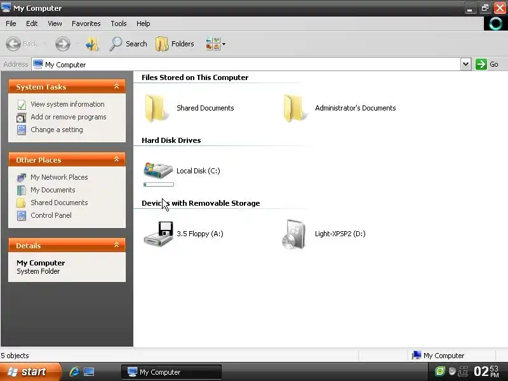Image resolution: width=508 pixels, height=381 pixels.
Task: Click the Show Desktop quick launch icon
Action: [89, 371]
